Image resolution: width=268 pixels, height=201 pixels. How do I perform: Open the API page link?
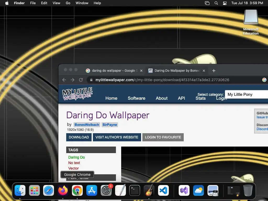(181, 98)
